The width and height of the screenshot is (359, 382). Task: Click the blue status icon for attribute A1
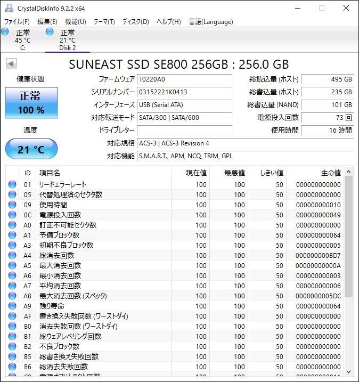tap(12, 235)
